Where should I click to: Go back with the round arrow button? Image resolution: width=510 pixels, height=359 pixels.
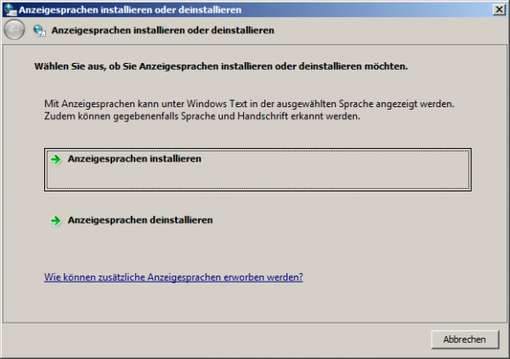click(14, 30)
